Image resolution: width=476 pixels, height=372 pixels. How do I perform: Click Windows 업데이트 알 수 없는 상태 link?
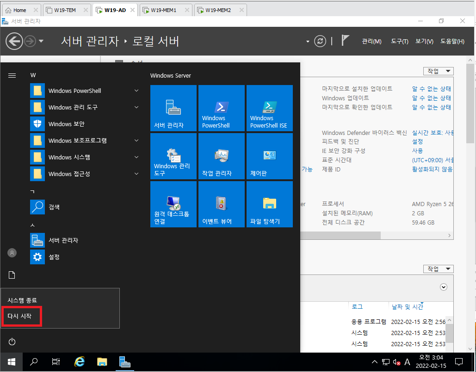point(432,98)
